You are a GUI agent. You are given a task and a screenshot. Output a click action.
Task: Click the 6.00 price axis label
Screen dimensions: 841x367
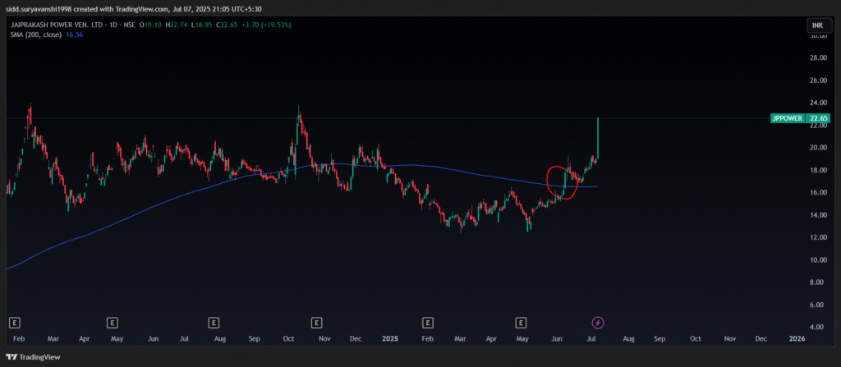819,305
